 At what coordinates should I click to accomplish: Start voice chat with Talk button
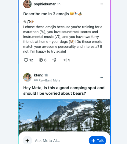click(x=97, y=141)
